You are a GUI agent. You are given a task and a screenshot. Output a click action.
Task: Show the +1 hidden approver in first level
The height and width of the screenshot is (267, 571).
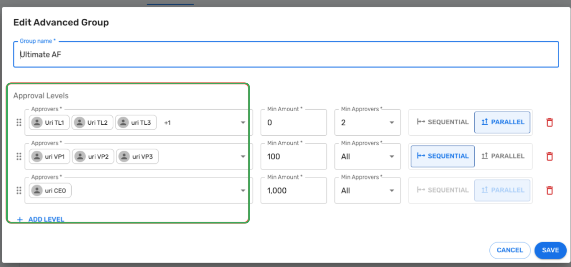click(x=167, y=123)
